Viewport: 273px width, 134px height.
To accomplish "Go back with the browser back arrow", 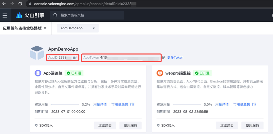I will [4, 4].
